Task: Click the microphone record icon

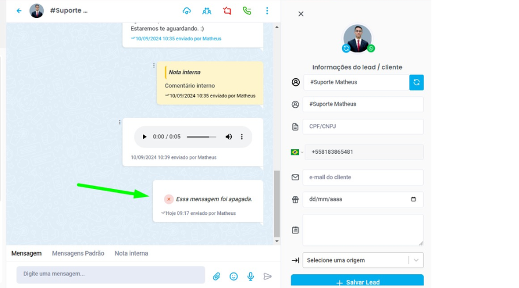Action: (x=251, y=276)
